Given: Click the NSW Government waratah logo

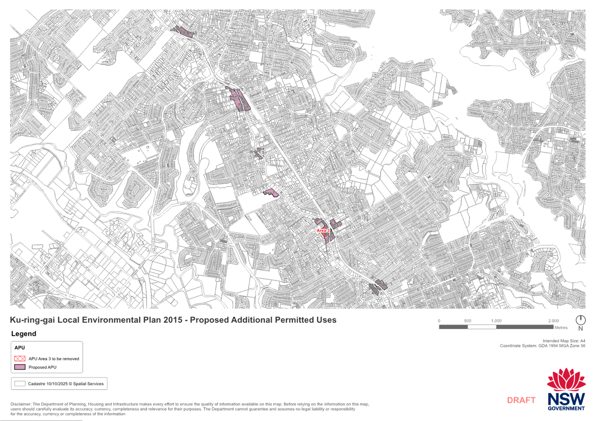Looking at the screenshot, I should (x=566, y=390).
